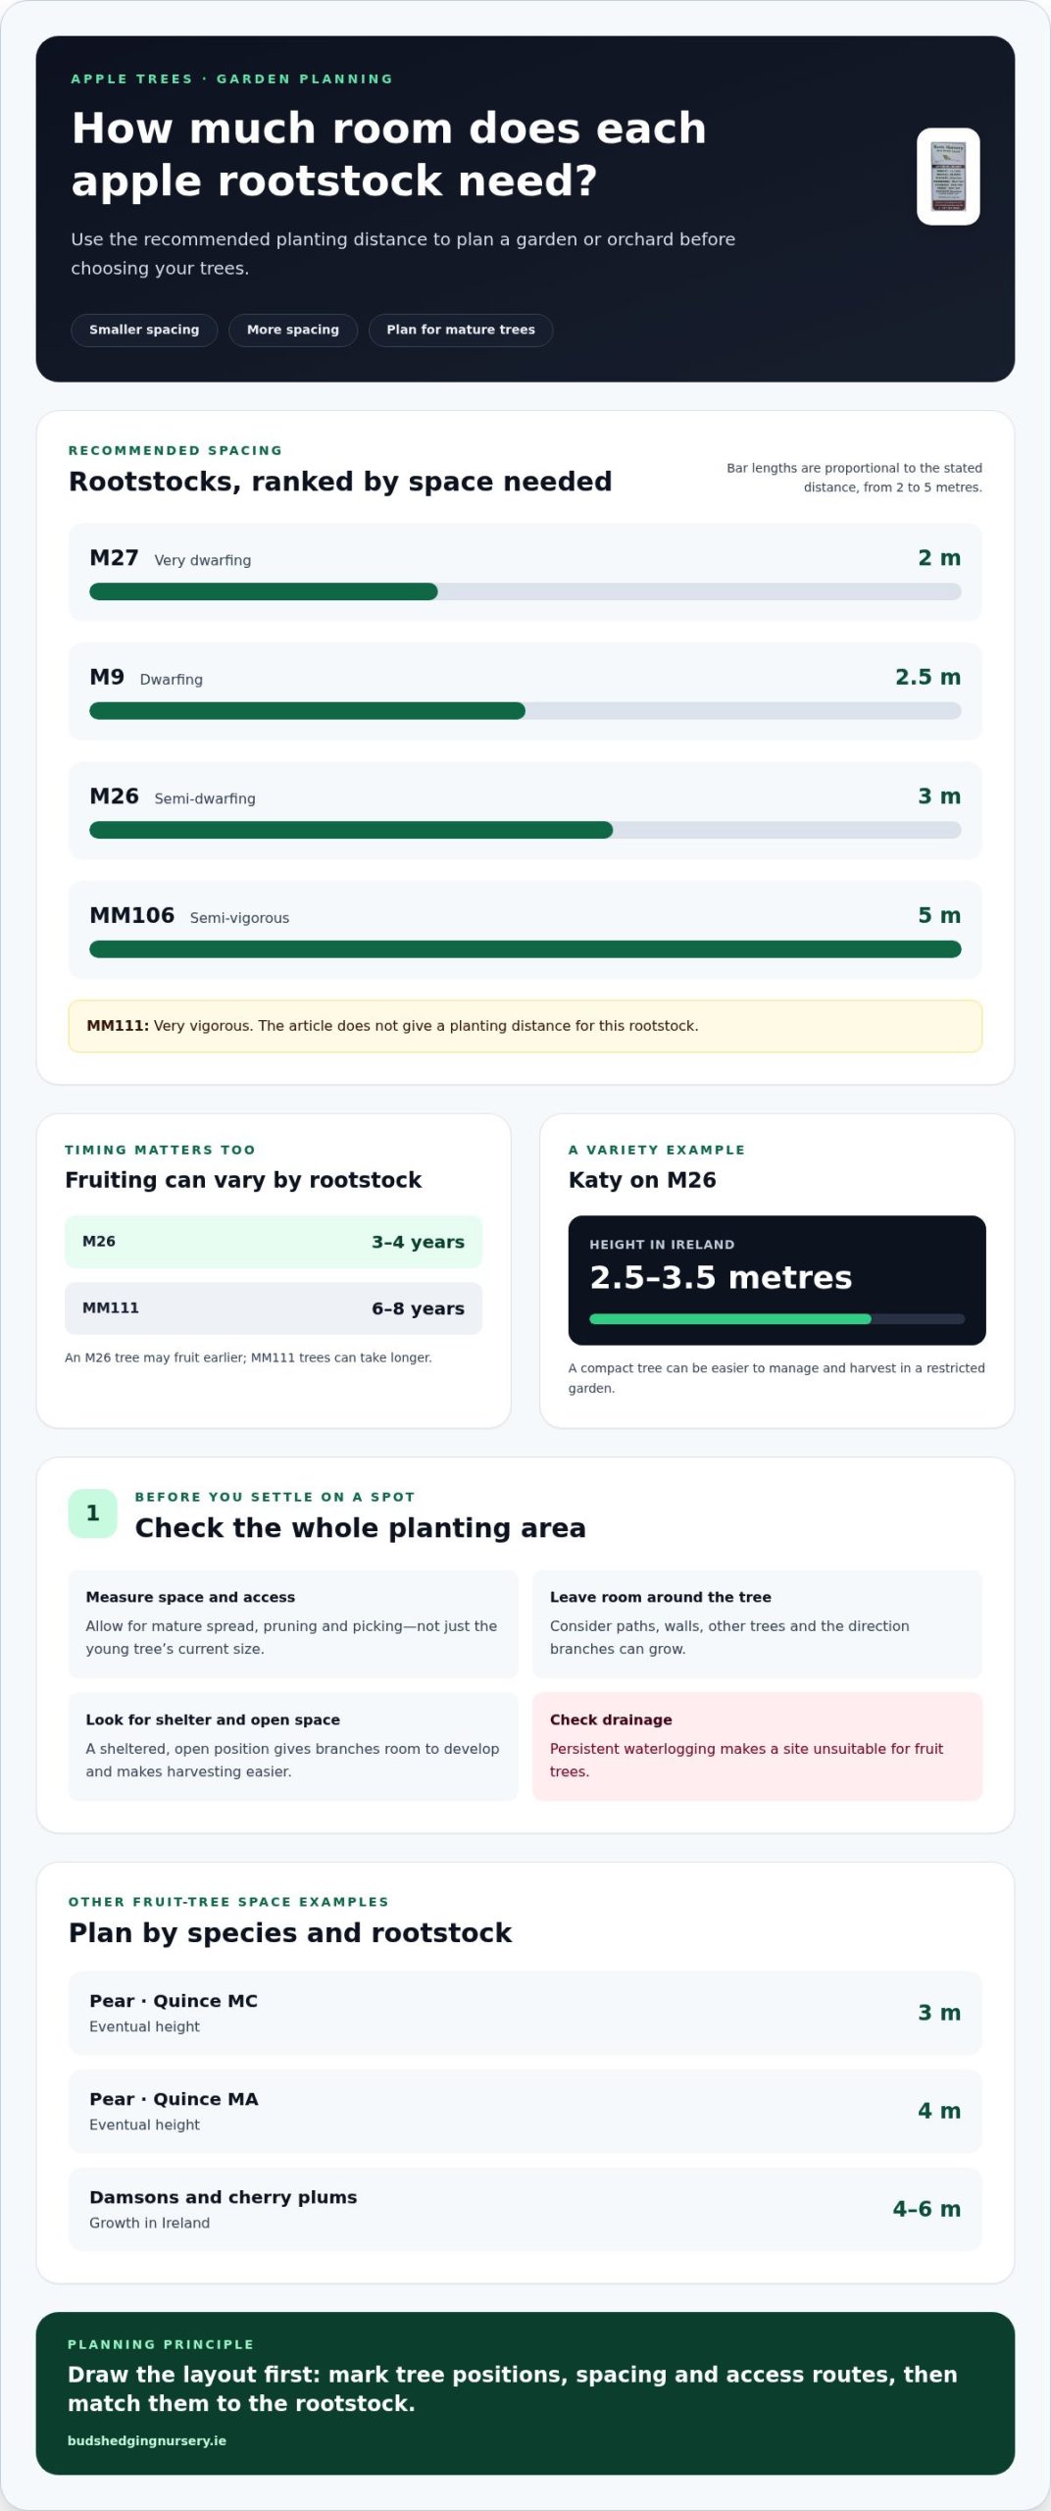Click the Plan for mature trees pill
1051x2511 pixels.
(461, 330)
